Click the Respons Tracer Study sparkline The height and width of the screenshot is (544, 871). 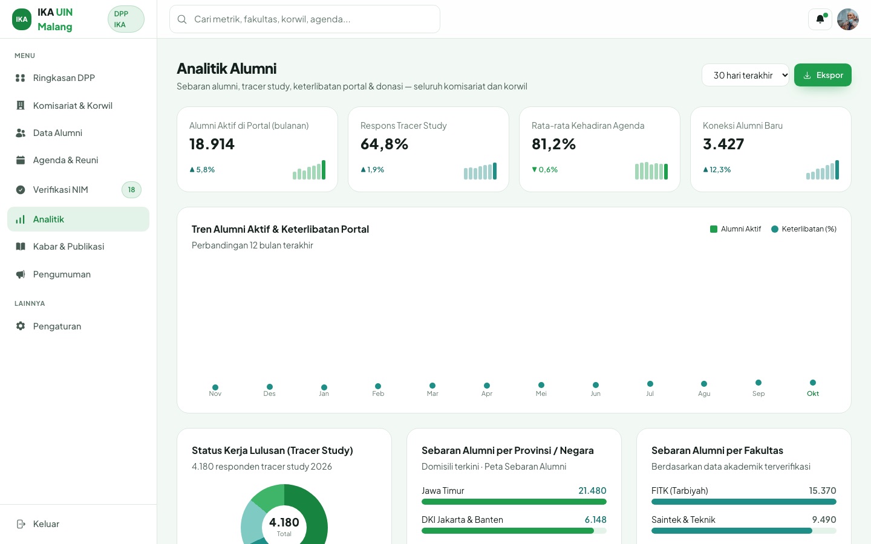tap(480, 171)
